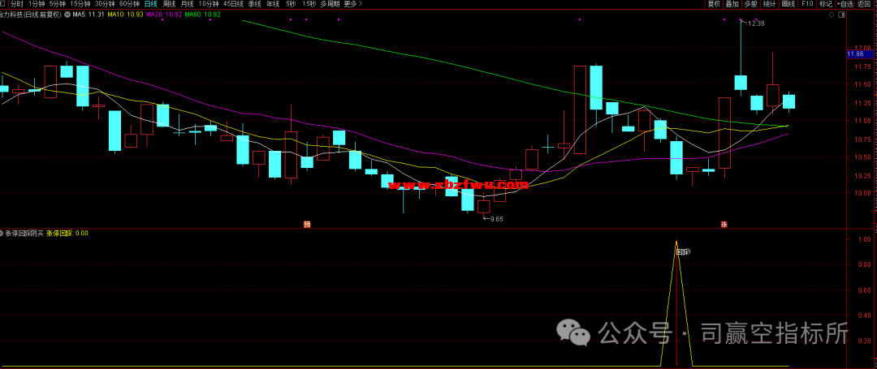
Task: Click the MA5: 11.31 label
Action: click(x=89, y=15)
